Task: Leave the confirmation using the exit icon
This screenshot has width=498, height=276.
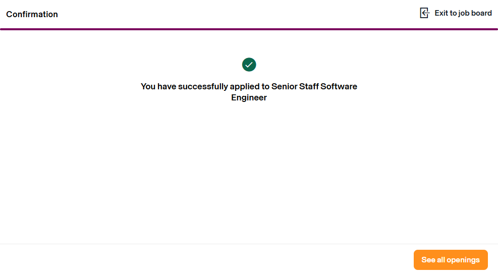Action: pos(424,13)
